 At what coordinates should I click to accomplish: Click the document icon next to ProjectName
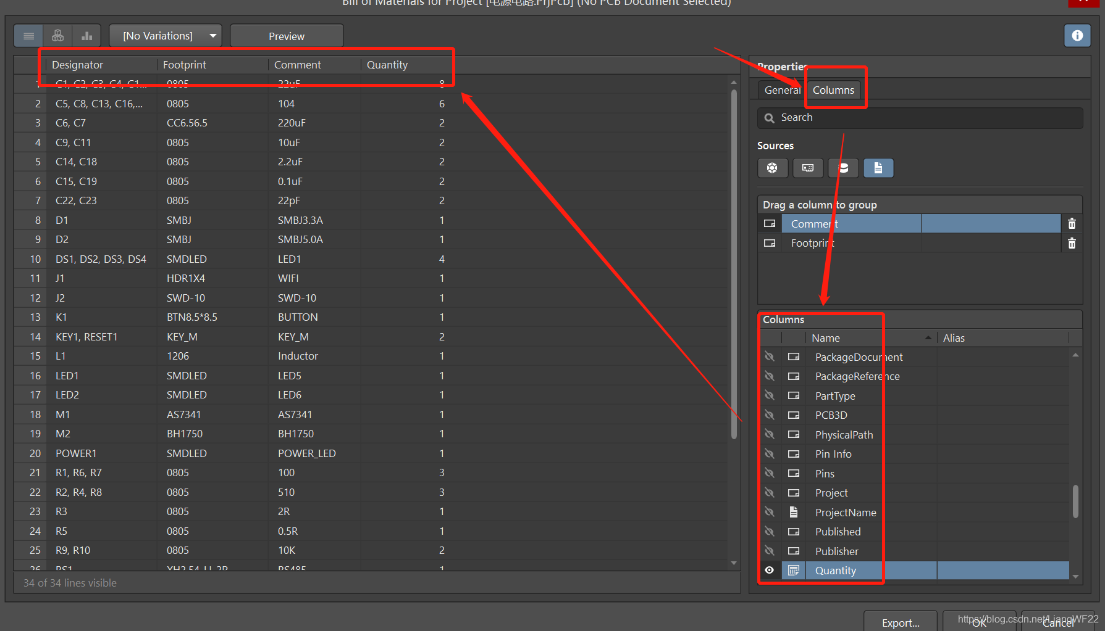coord(794,512)
